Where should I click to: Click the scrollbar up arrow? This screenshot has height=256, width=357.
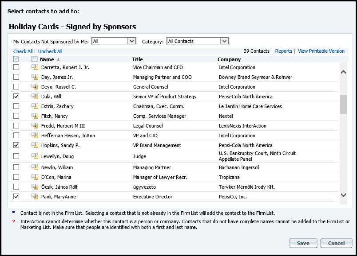[x=343, y=72]
